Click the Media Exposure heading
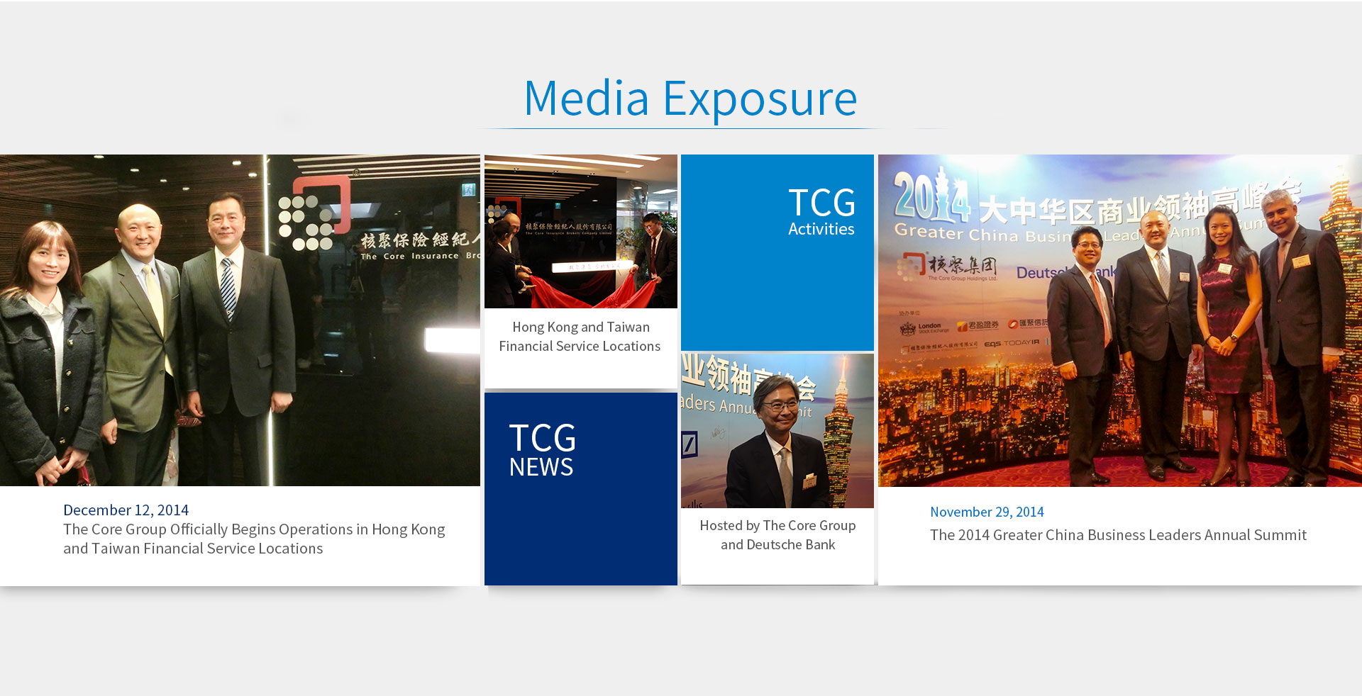Screen dimensions: 1362x696 [x=690, y=99]
